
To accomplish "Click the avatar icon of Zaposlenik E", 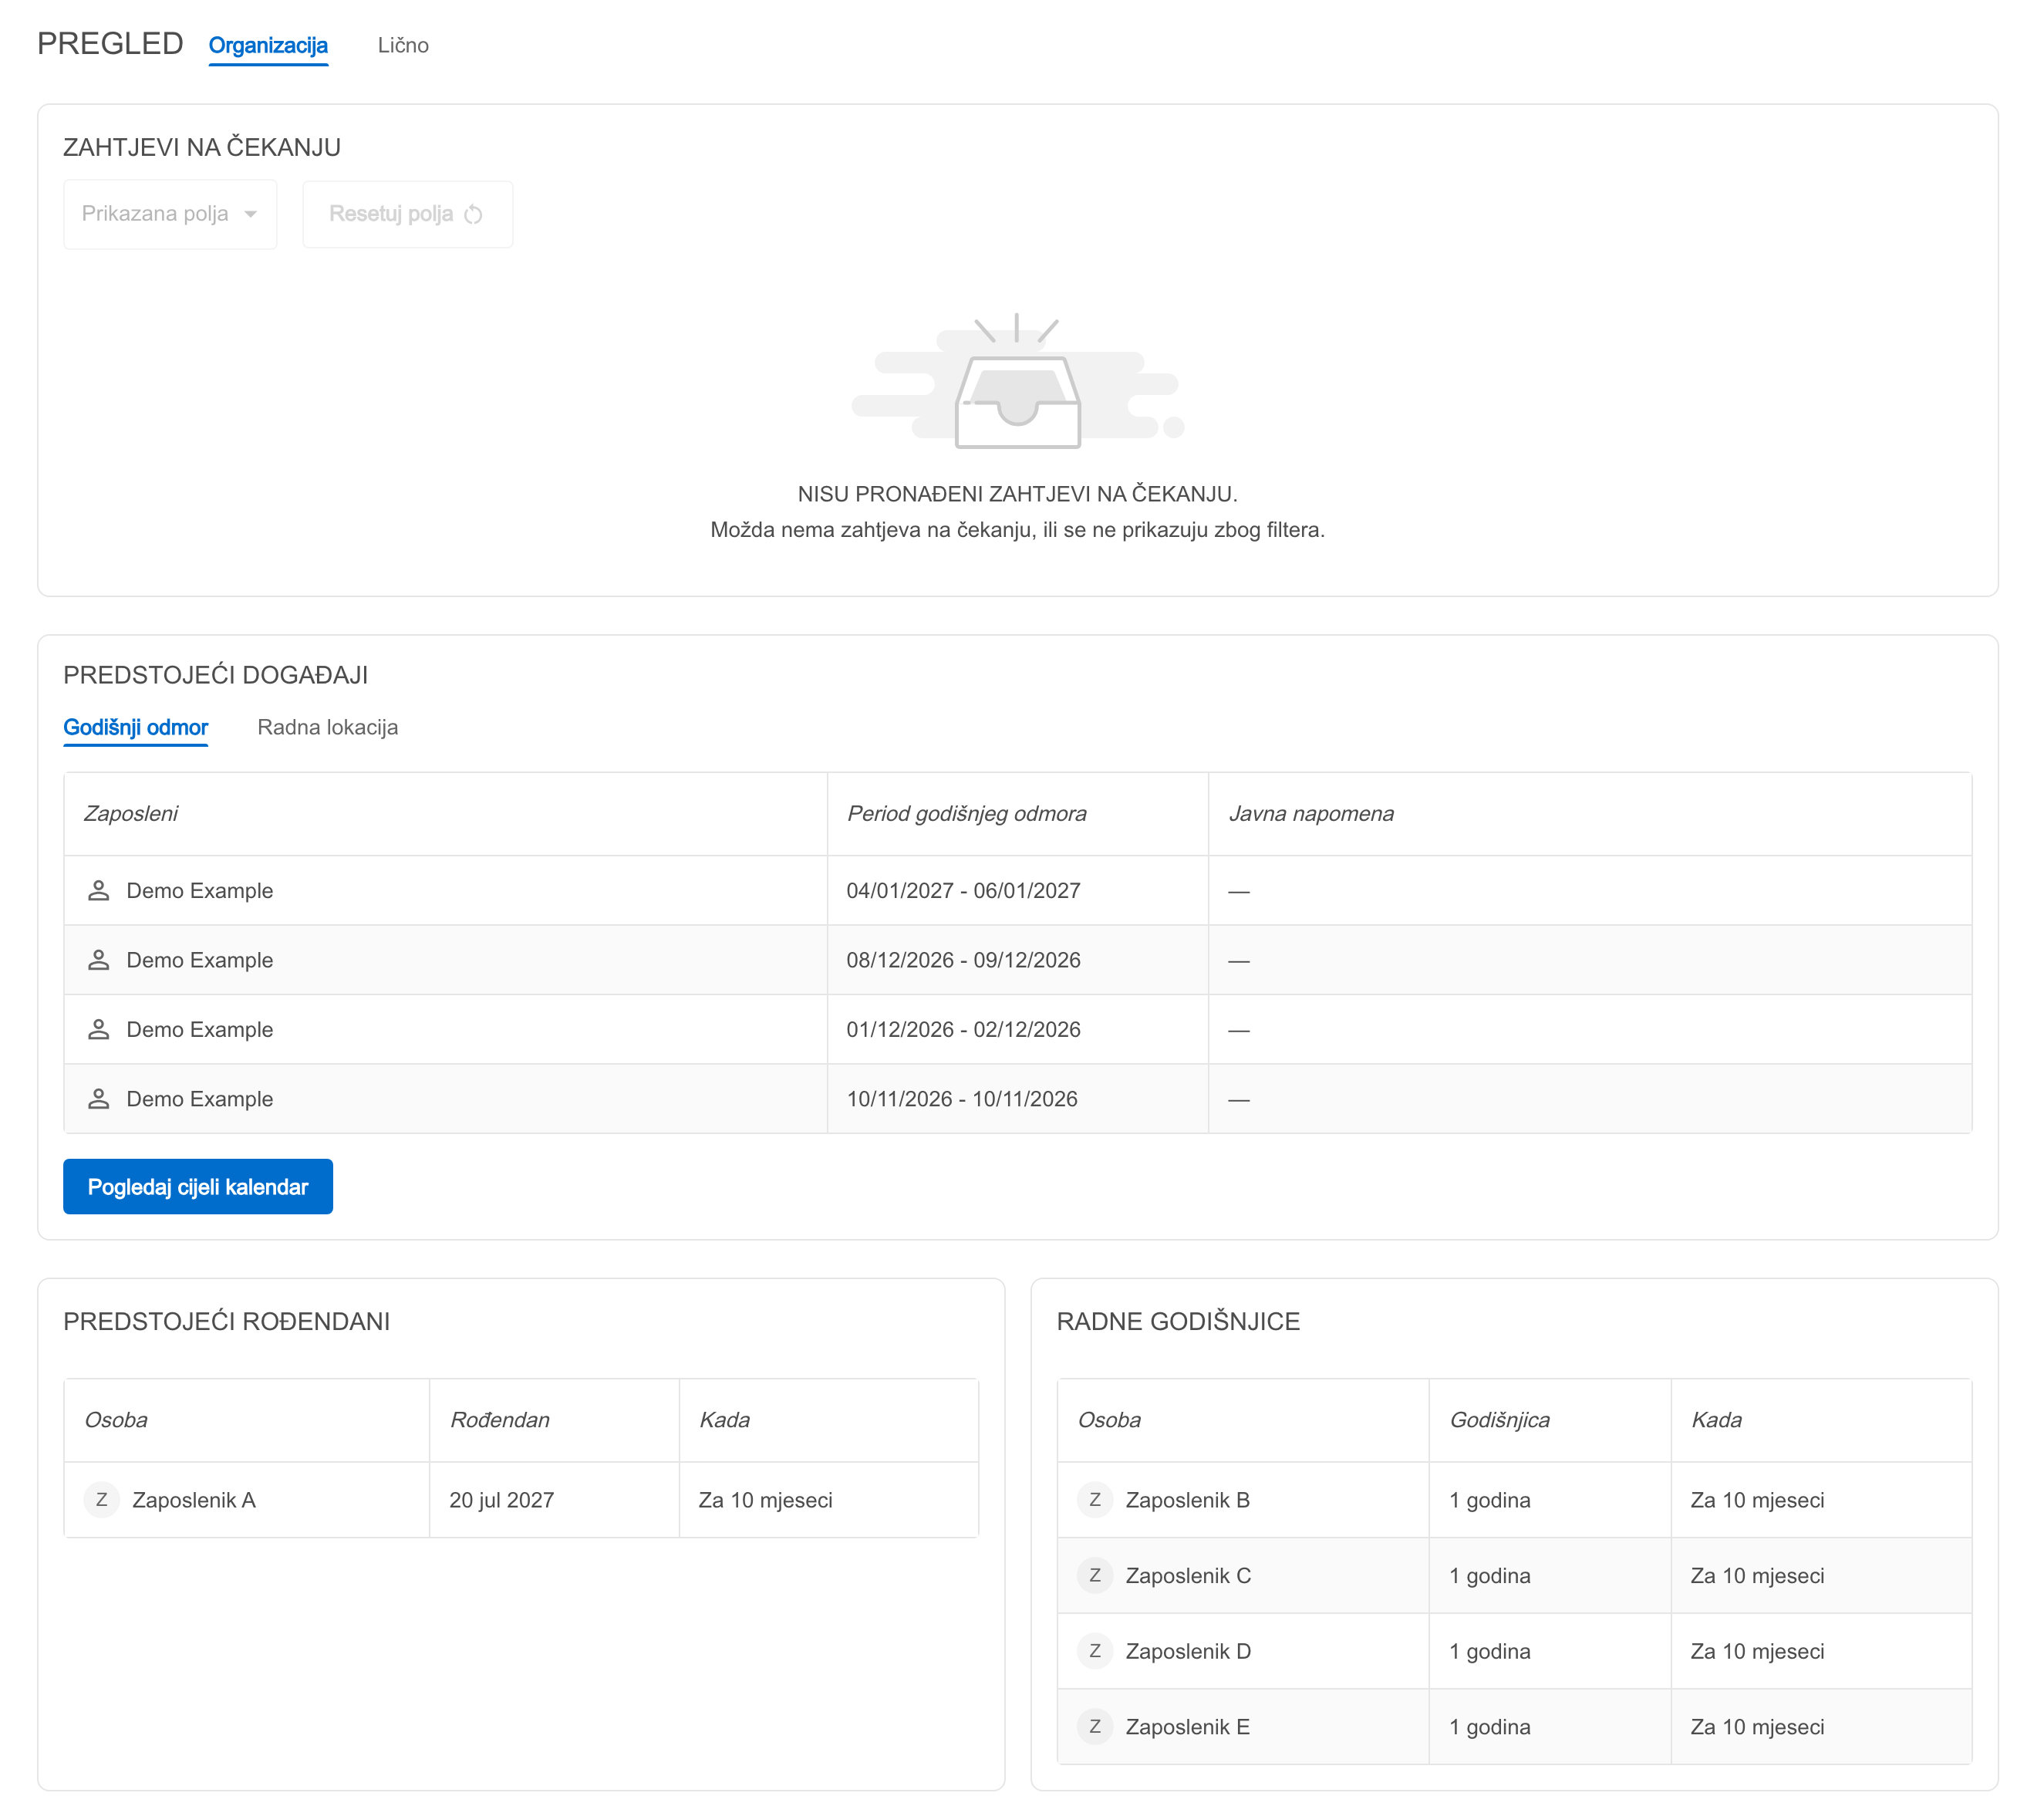I will [1095, 1727].
